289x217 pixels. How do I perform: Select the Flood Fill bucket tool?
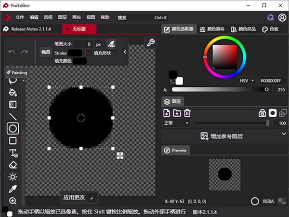click(x=13, y=93)
